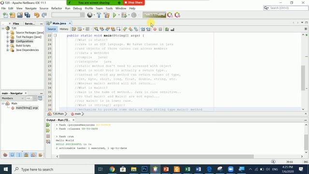Click the editor vertical scrollbar thumb
This screenshot has width=309, height=174.
click(x=303, y=78)
